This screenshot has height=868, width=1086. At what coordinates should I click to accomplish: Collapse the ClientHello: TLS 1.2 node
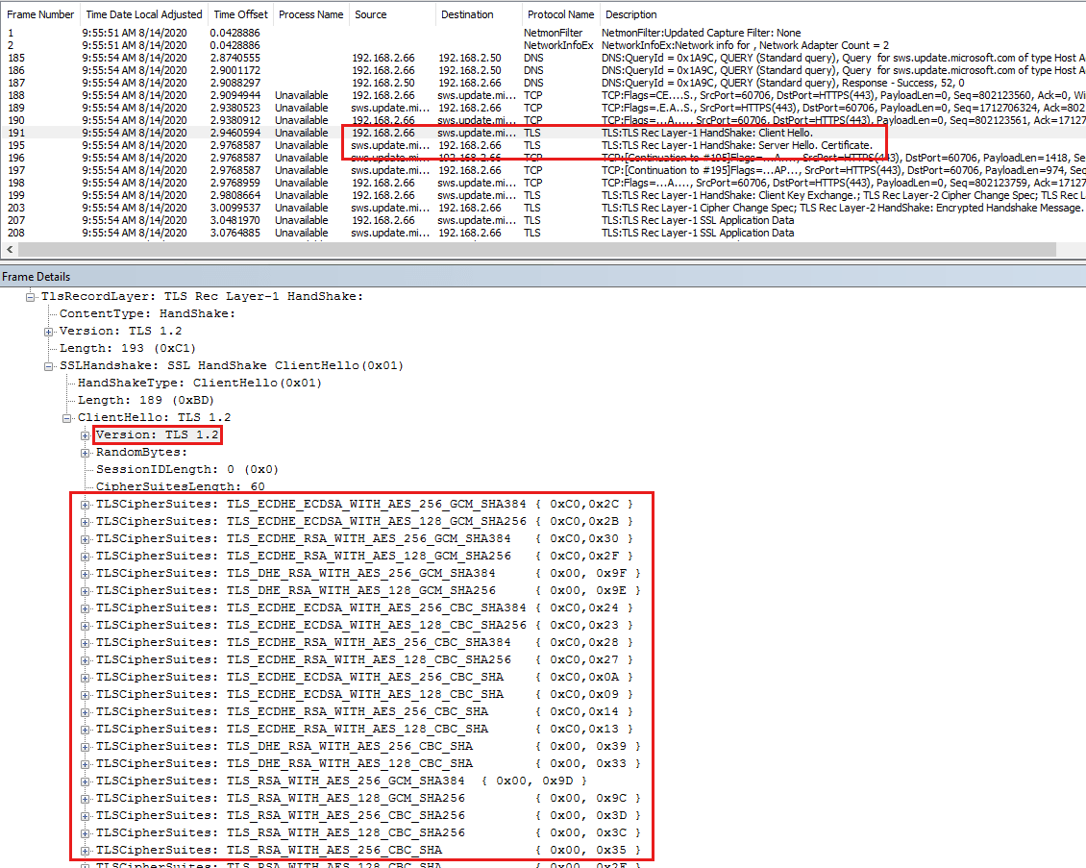tap(65, 417)
